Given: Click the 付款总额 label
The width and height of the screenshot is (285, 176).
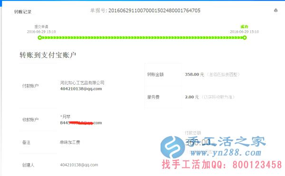Looking at the screenshot, I should (193, 133).
